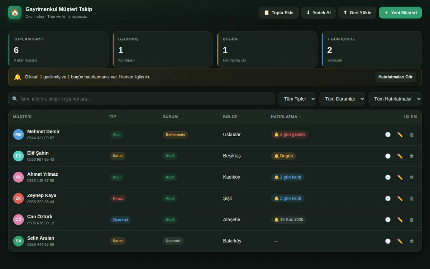The height and width of the screenshot is (269, 430).
Task: Click the Yeni Müşteri button
Action: tap(400, 13)
